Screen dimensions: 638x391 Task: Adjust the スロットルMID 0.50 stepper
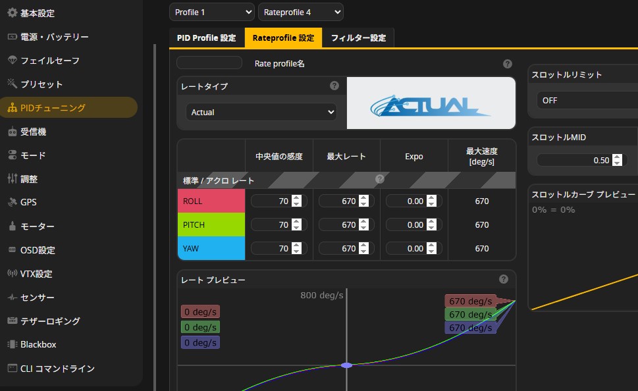pos(616,160)
